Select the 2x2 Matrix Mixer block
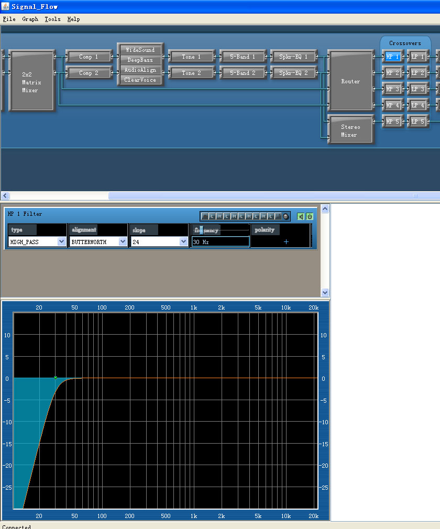 [x=32, y=80]
